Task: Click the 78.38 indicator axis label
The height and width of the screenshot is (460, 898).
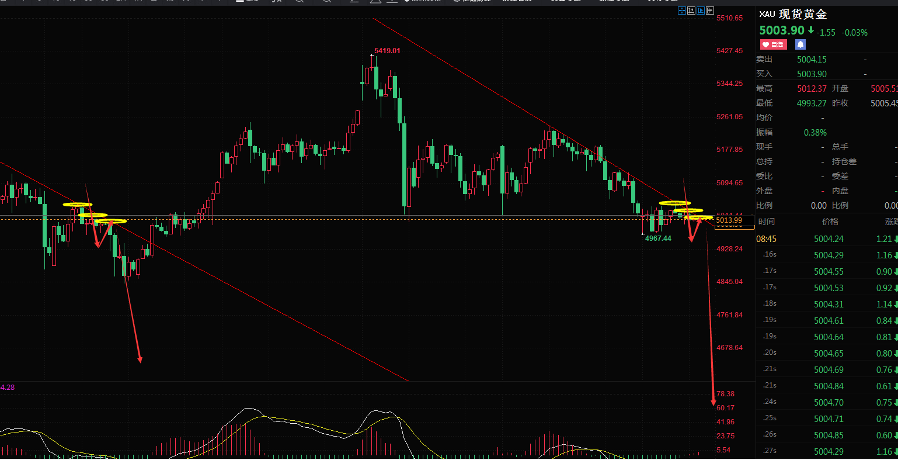Action: (x=725, y=394)
